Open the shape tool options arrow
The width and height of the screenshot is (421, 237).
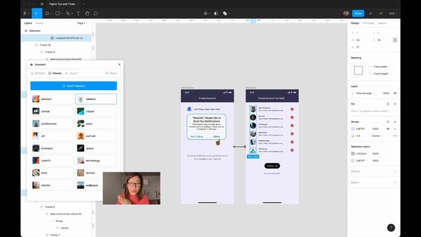point(61,13)
